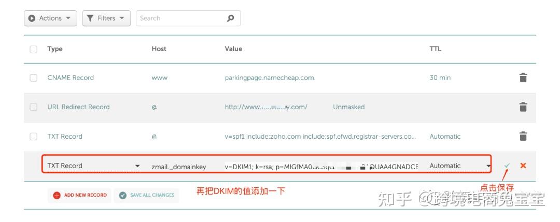The width and height of the screenshot is (560, 222).
Task: Click the red plus Add New Record icon
Action: point(57,195)
